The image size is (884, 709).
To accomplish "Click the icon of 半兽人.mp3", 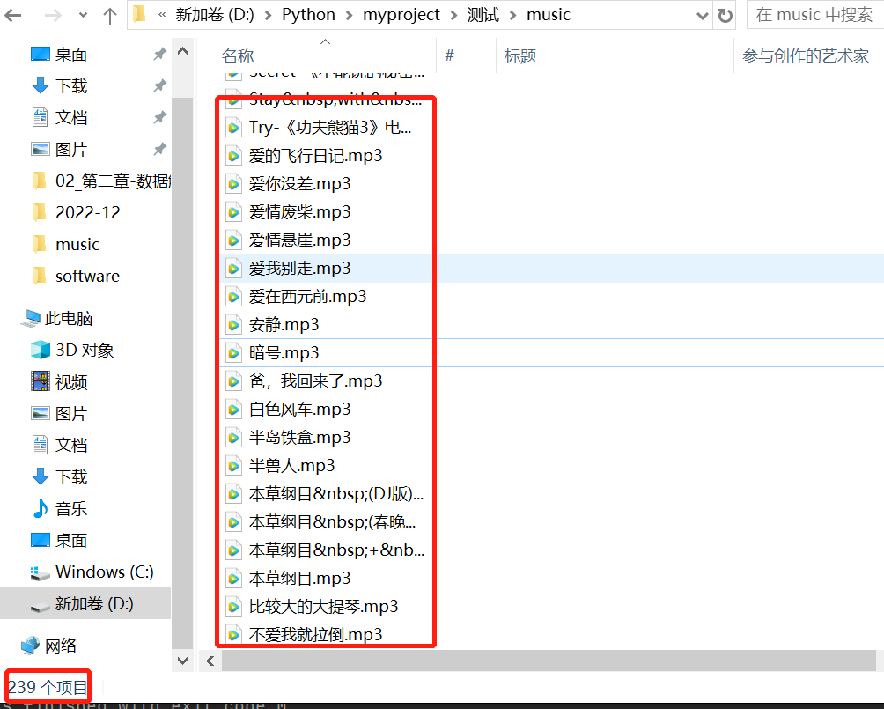I will [232, 466].
